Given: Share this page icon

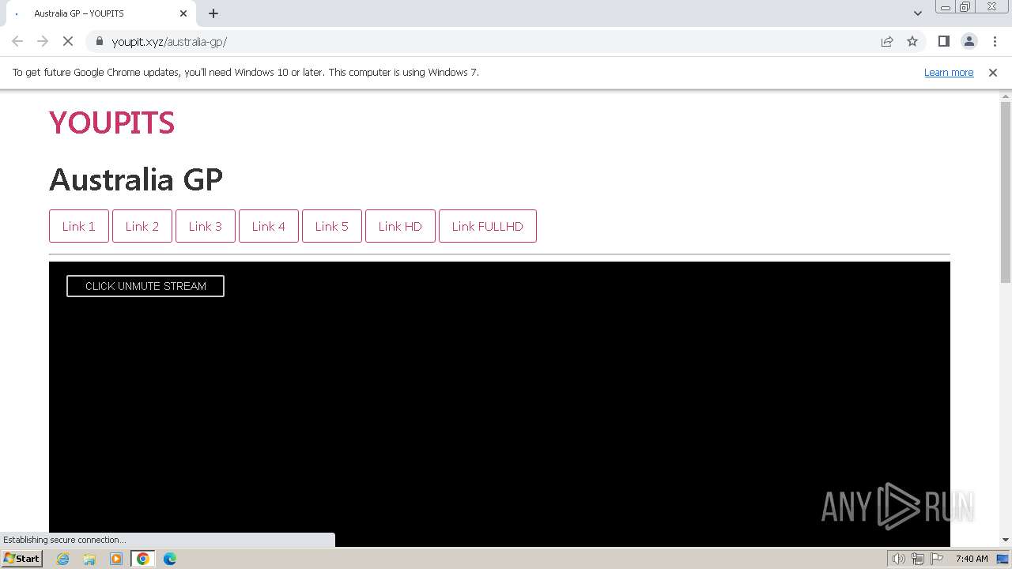Looking at the screenshot, I should [887, 41].
